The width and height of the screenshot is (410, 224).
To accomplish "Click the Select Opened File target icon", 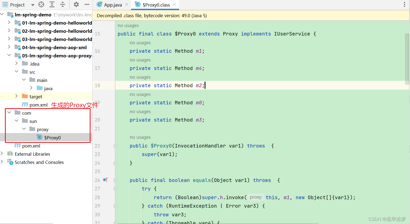I will pyautogui.click(x=41, y=4).
